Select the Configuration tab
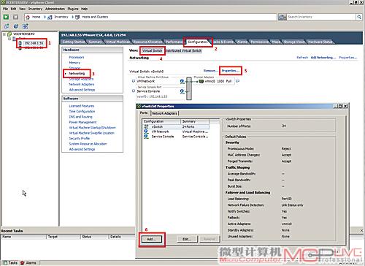 coord(198,42)
